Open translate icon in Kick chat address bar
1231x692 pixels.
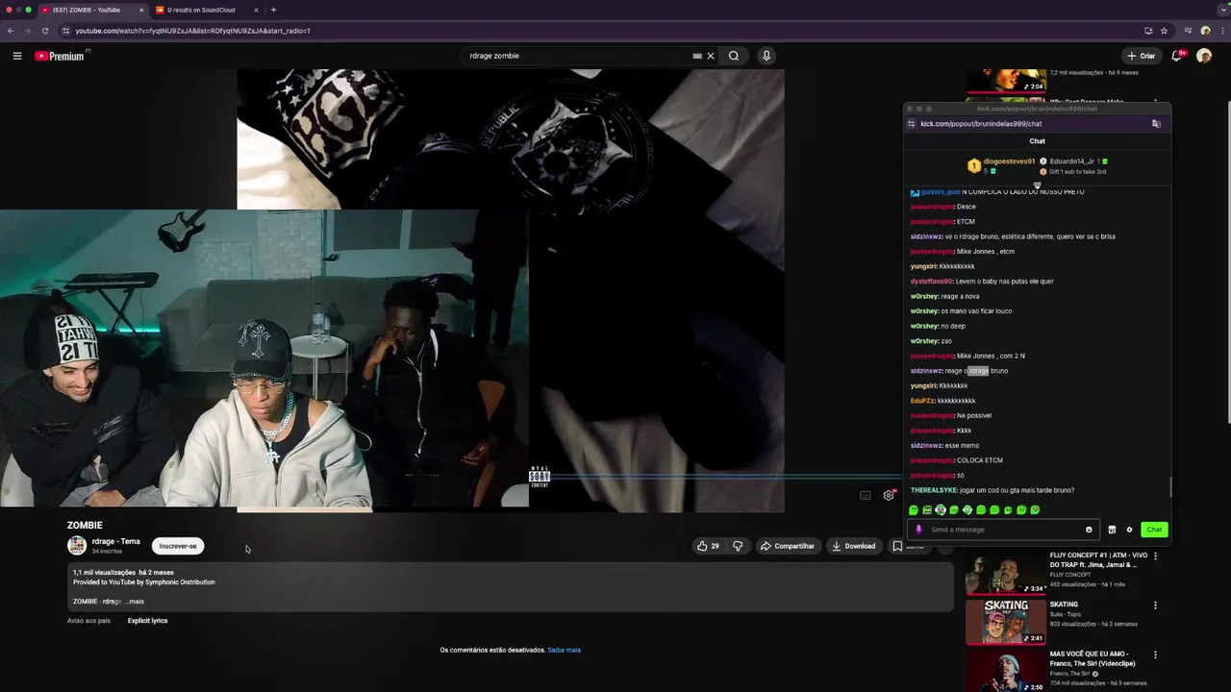(1156, 123)
